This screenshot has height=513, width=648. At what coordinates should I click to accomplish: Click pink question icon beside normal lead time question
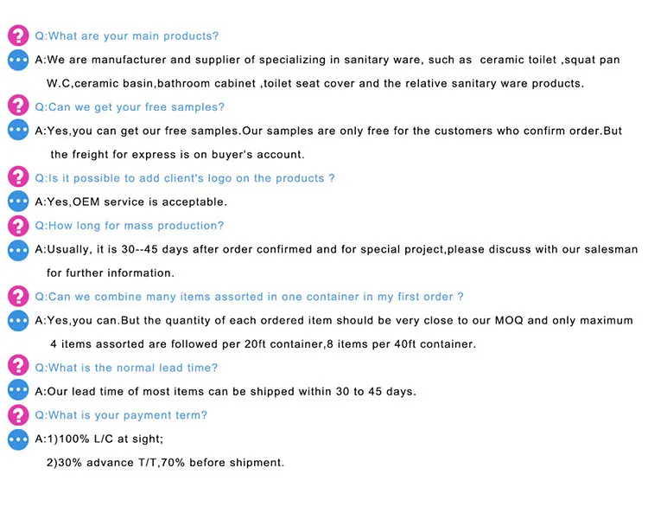(x=18, y=368)
